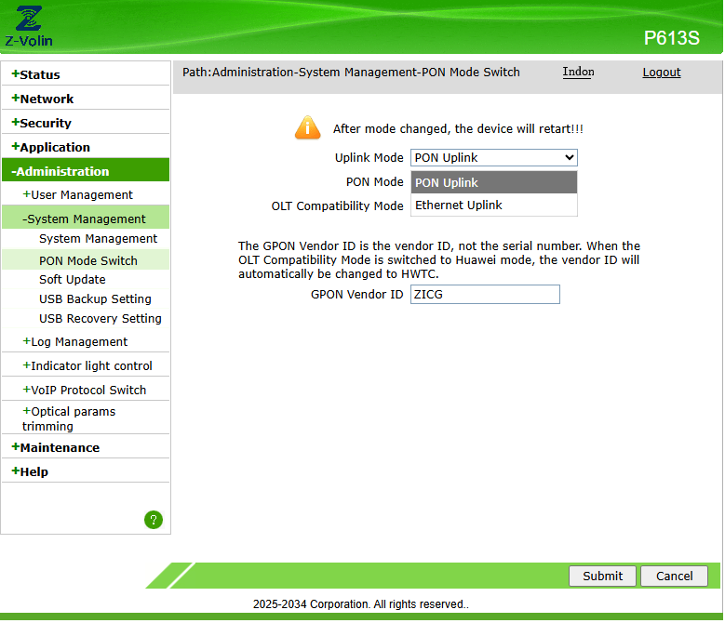Screen dimensions: 725x623
Task: Collapse System Management submenu
Action: pos(86,219)
